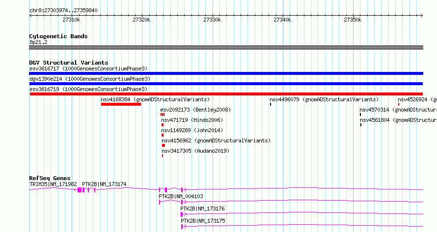Open the nsv4156962 gnomAD variant label

(x=216, y=140)
